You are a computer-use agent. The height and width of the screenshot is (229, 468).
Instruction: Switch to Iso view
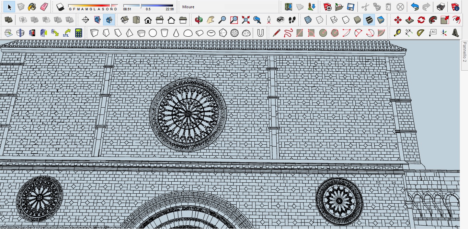(x=125, y=20)
